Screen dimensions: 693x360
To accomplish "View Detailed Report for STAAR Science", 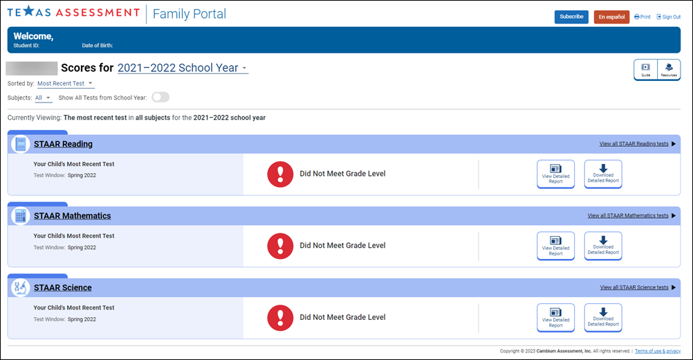I will pos(555,318).
